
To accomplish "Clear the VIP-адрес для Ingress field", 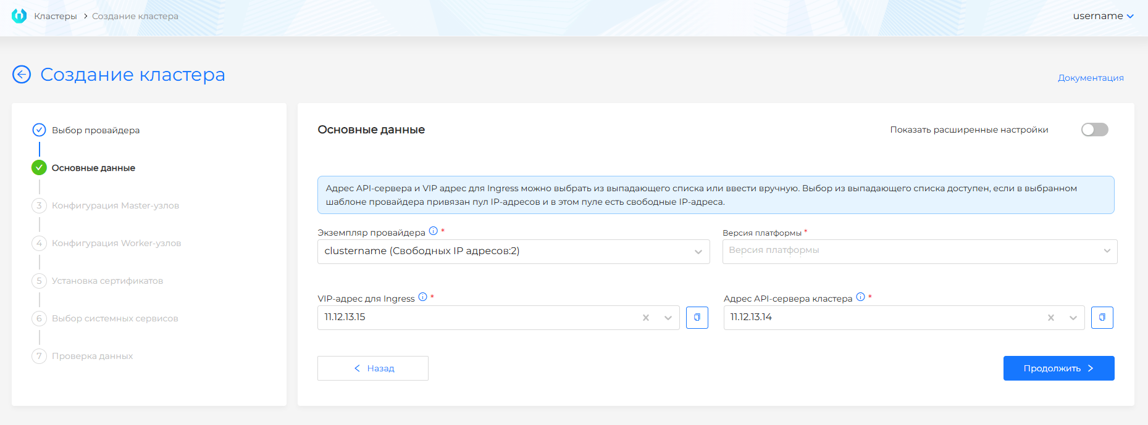I will [x=646, y=318].
